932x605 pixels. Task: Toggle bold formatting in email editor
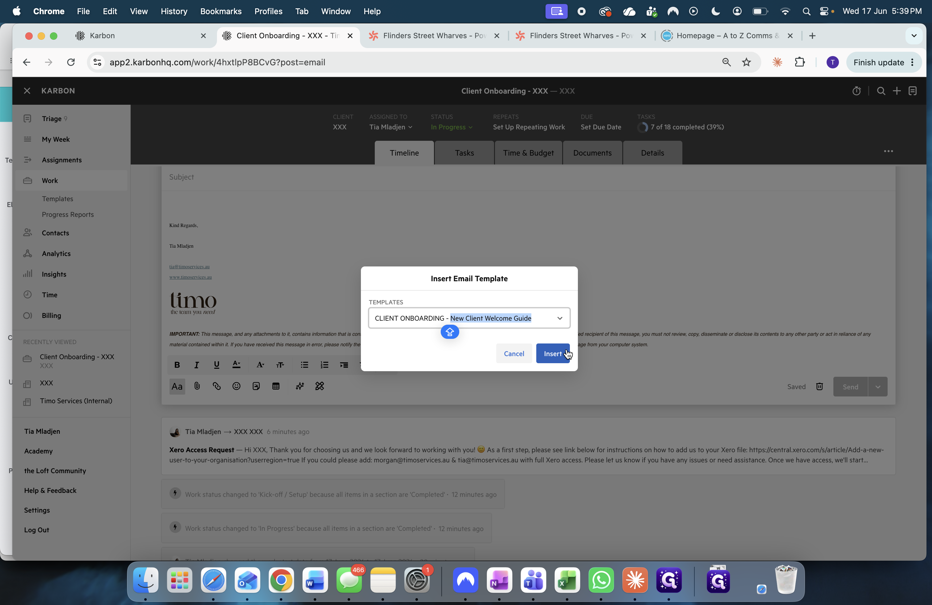click(177, 365)
